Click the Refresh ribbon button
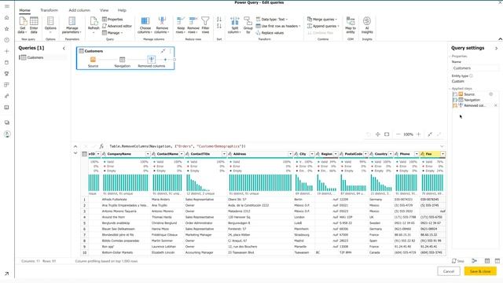Screen dimensions: 503x283 (94, 25)
